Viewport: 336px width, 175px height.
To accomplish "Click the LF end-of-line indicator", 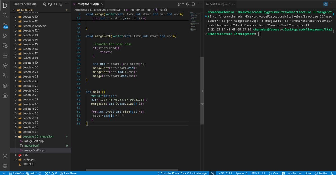I will 264,173.
